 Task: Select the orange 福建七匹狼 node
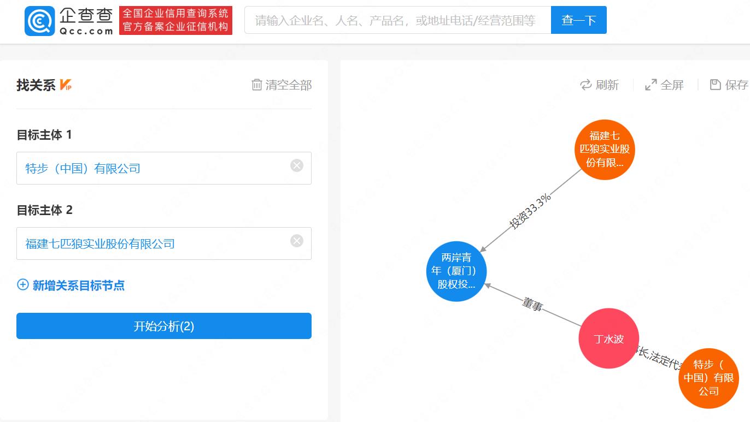(x=605, y=148)
